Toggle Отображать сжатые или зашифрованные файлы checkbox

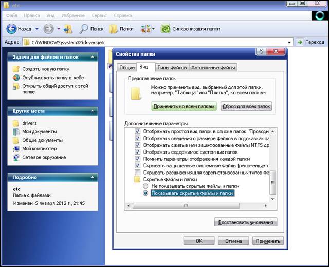pos(137,145)
